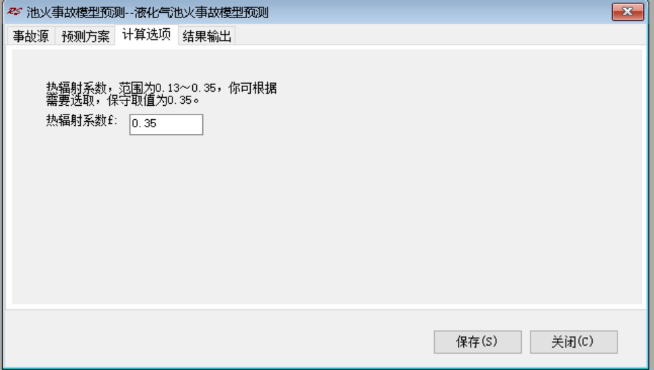
Task: Select the 计算选项 tab
Action: click(146, 34)
